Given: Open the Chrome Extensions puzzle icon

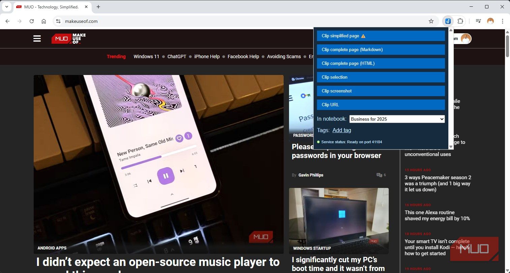Looking at the screenshot, I should coord(460,21).
